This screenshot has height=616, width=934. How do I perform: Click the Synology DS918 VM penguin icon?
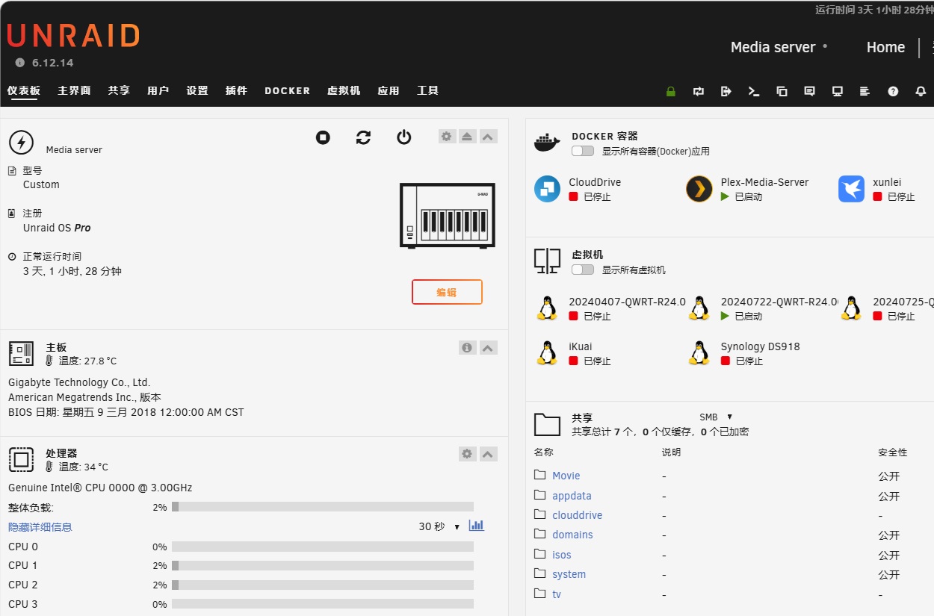(x=699, y=353)
